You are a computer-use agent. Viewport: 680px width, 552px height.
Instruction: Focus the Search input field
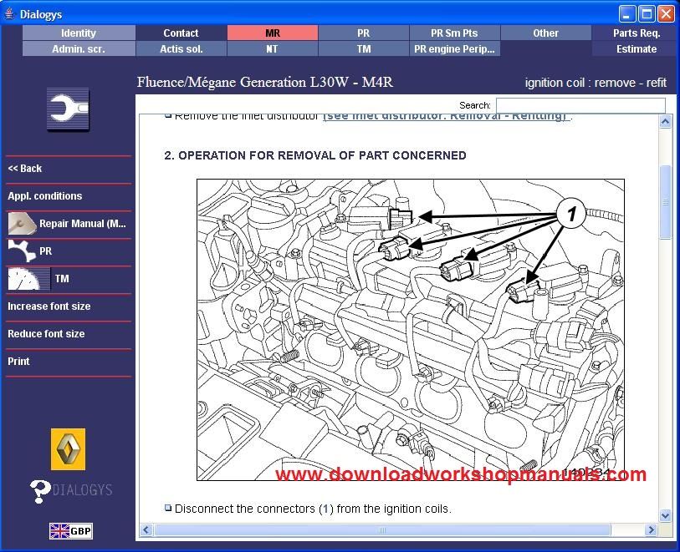click(x=580, y=105)
